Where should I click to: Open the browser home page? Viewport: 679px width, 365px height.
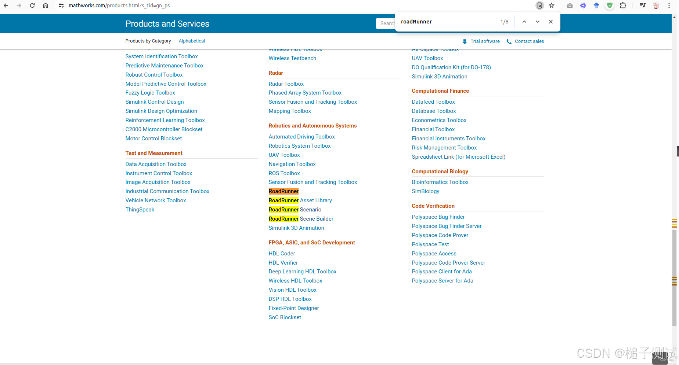(46, 5)
